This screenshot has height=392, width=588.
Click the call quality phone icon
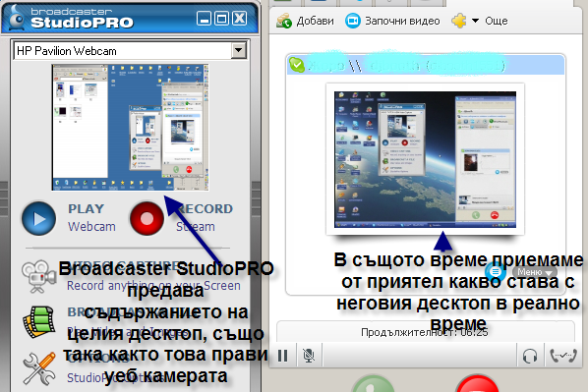pyautogui.click(x=562, y=356)
